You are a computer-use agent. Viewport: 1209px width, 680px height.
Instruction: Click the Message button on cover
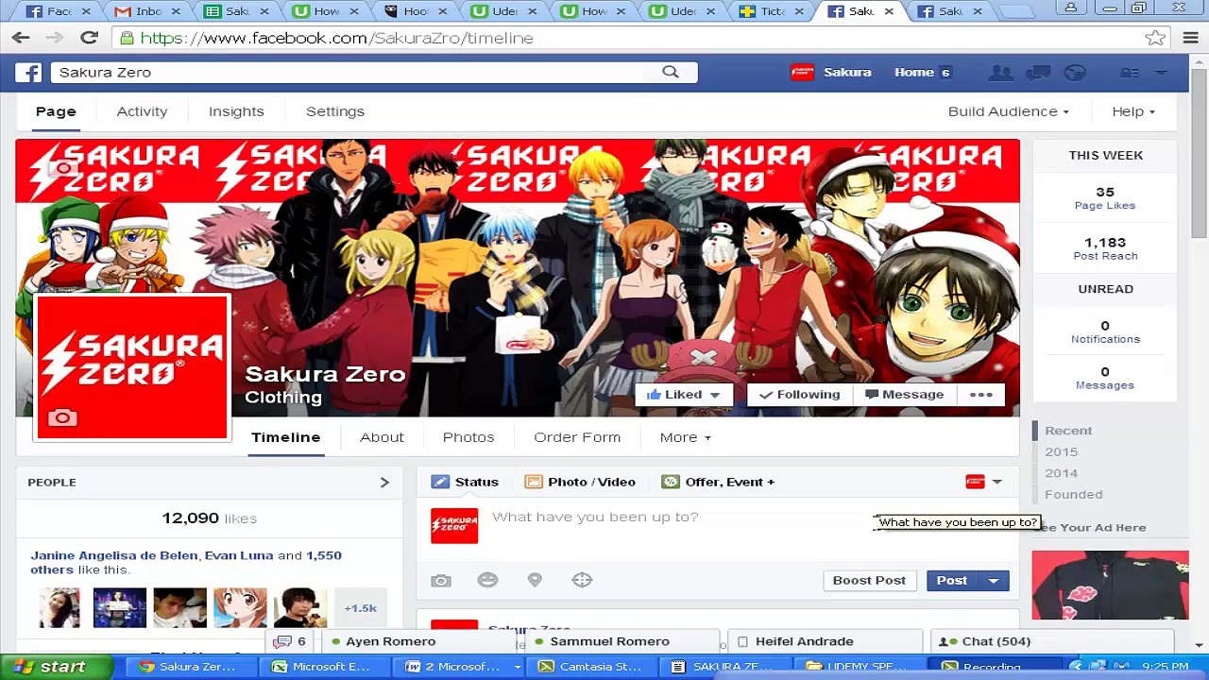[904, 395]
